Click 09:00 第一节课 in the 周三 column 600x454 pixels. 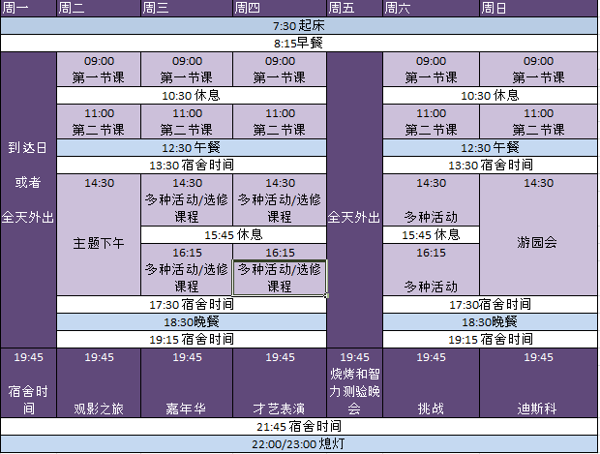point(187,70)
